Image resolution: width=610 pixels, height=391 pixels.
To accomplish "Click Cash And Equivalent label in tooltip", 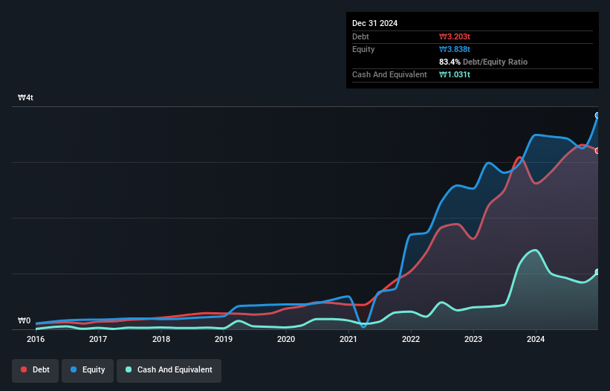I will pos(389,74).
